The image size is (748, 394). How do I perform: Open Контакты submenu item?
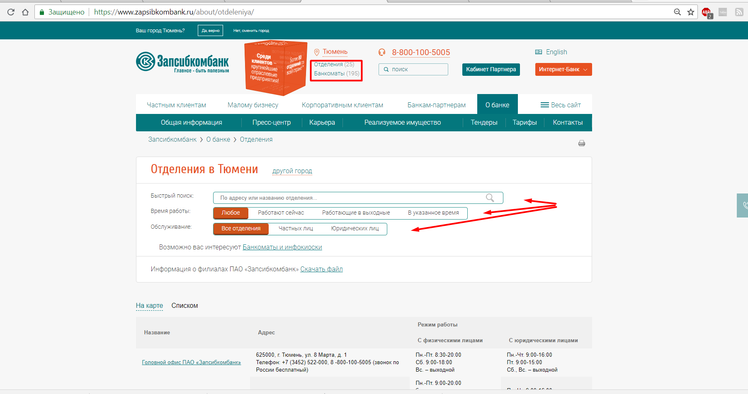[568, 122]
